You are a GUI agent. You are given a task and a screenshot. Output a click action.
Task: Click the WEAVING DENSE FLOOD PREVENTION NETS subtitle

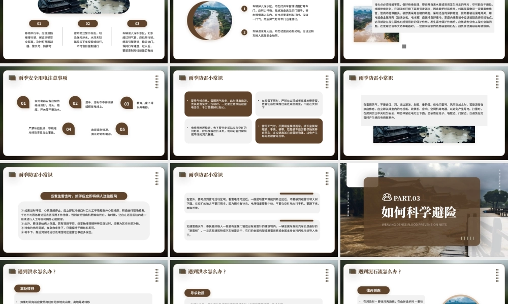(x=414, y=224)
